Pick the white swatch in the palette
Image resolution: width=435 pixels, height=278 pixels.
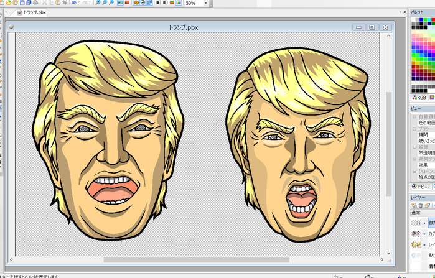pyautogui.click(x=414, y=20)
